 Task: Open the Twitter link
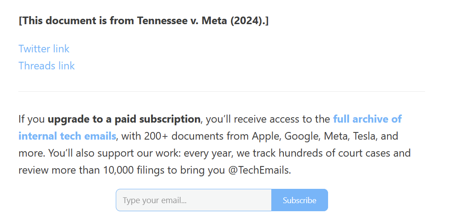coord(44,49)
